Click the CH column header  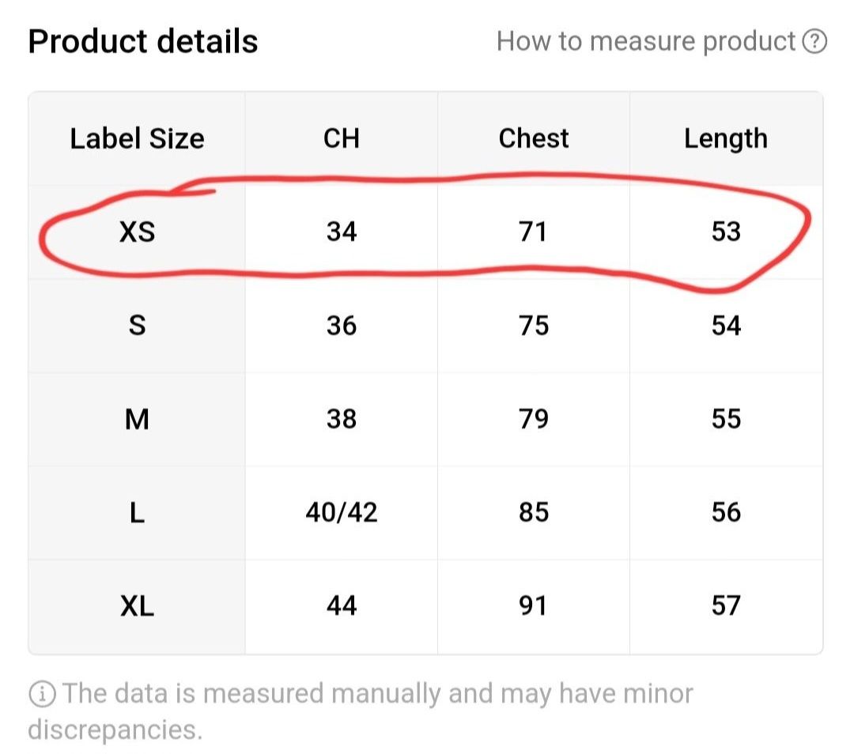342,139
